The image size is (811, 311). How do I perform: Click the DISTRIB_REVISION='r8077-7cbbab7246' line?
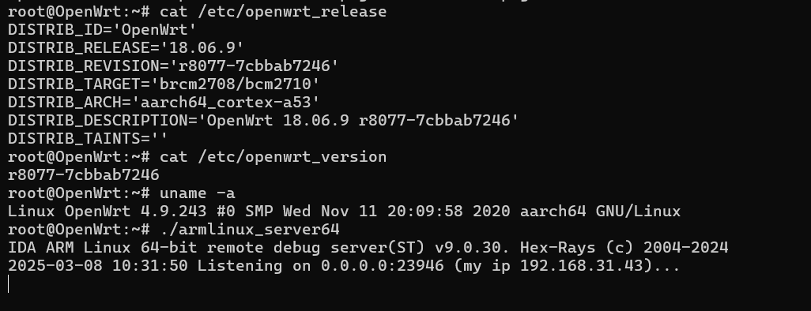pos(173,66)
